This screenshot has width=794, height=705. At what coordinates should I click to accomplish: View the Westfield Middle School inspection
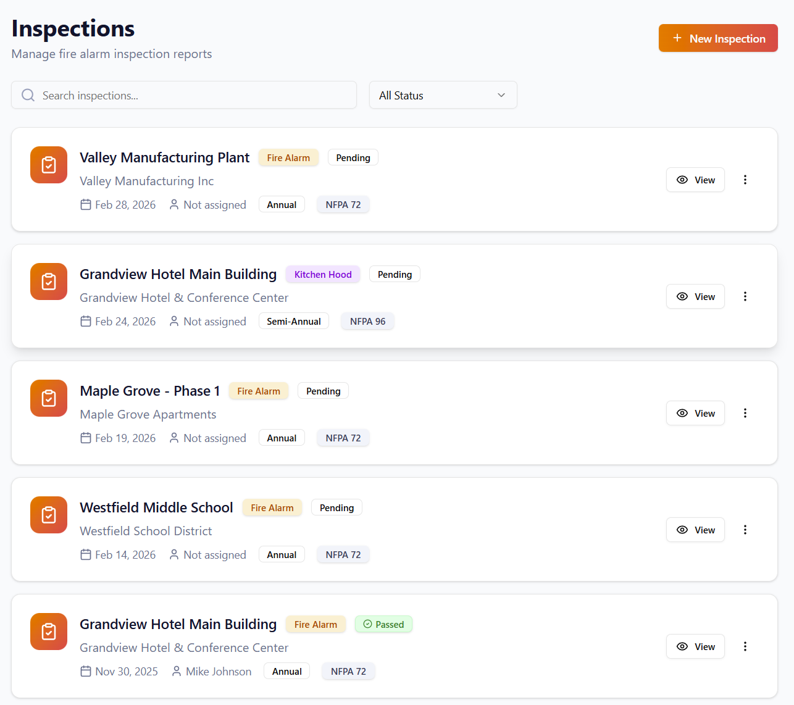point(695,530)
